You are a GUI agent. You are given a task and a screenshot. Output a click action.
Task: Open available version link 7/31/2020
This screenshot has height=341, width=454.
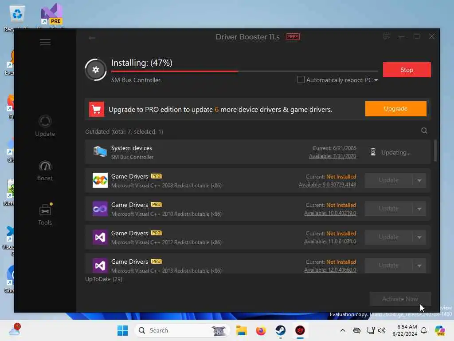click(x=333, y=156)
